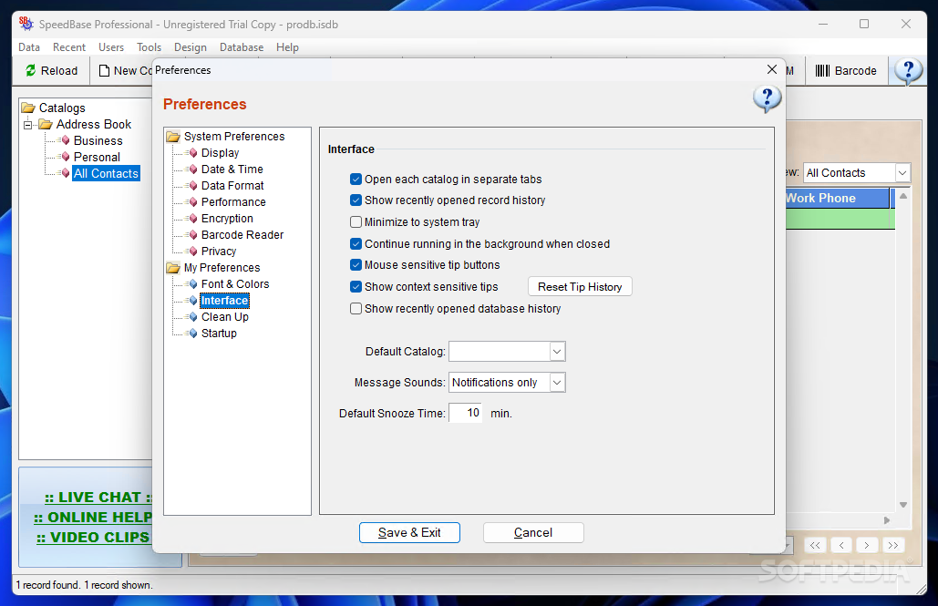
Task: Open help from main toolbar question icon
Action: [908, 71]
